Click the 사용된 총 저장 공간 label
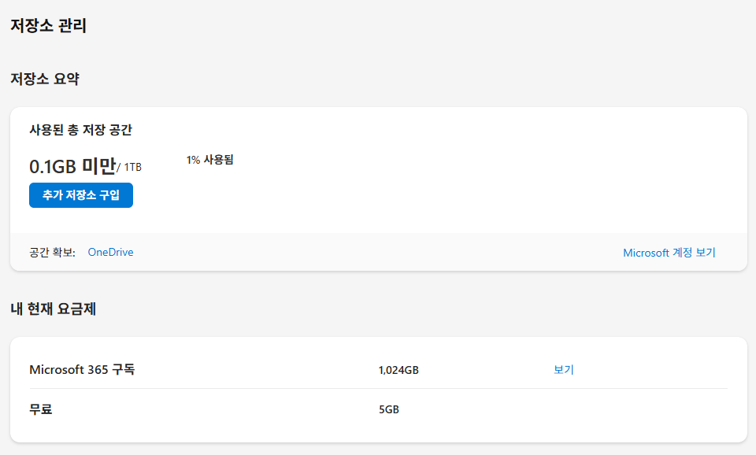The width and height of the screenshot is (756, 455). tap(80, 130)
